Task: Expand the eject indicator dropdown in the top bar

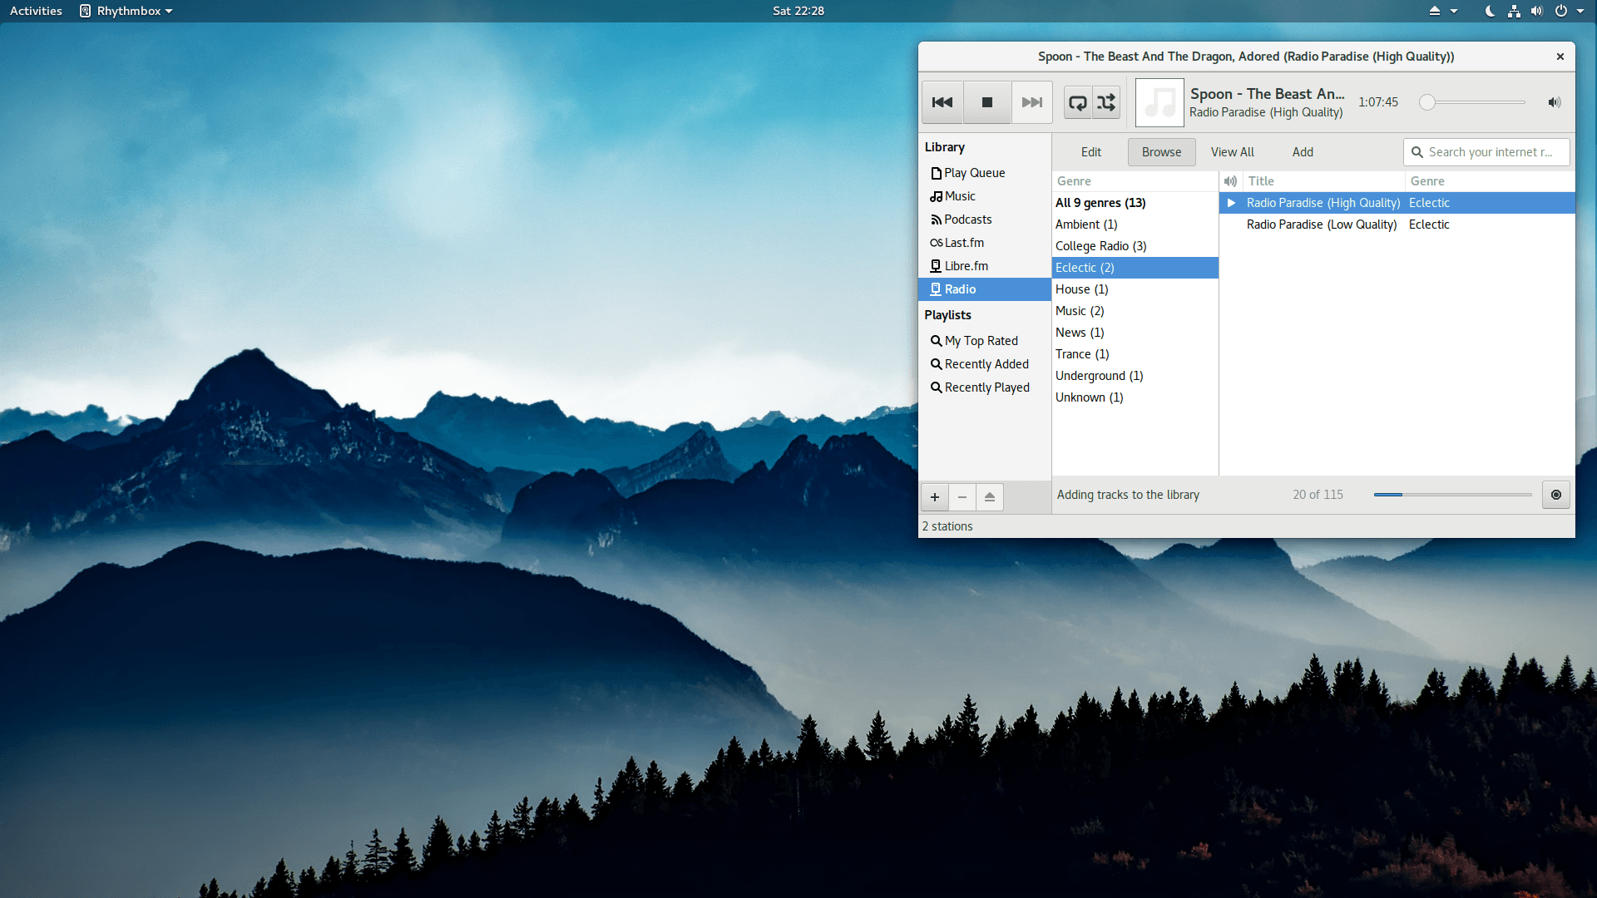Action: pyautogui.click(x=1442, y=11)
